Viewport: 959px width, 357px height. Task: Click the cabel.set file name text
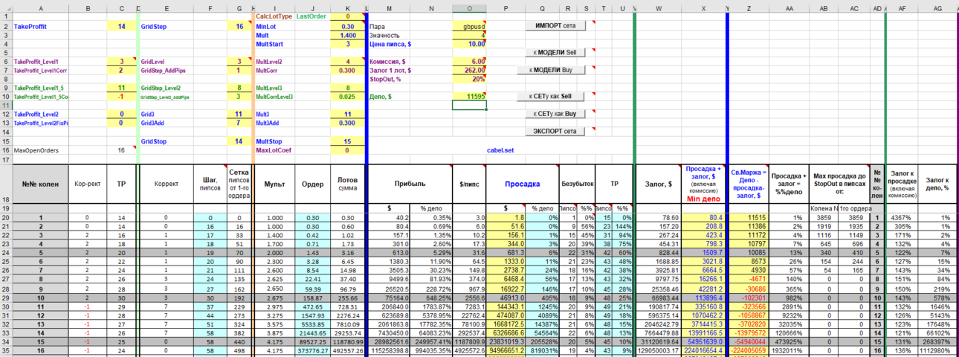pos(501,149)
